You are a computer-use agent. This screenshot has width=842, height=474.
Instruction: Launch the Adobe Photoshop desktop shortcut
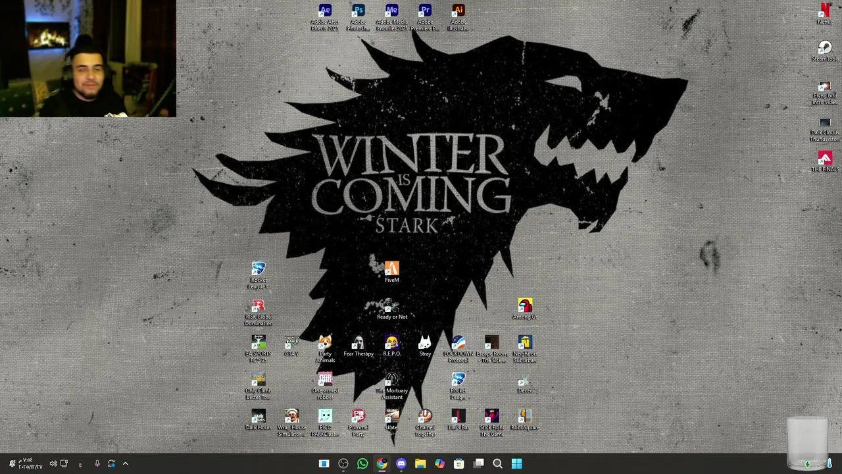point(359,17)
